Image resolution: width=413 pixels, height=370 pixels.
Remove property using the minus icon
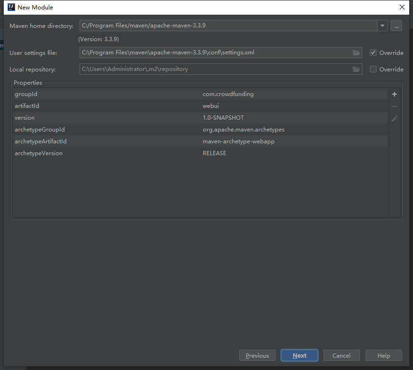tap(395, 106)
